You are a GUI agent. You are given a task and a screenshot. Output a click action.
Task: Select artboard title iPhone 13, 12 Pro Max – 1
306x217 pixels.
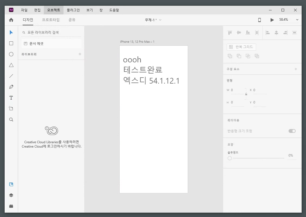pyautogui.click(x=137, y=42)
